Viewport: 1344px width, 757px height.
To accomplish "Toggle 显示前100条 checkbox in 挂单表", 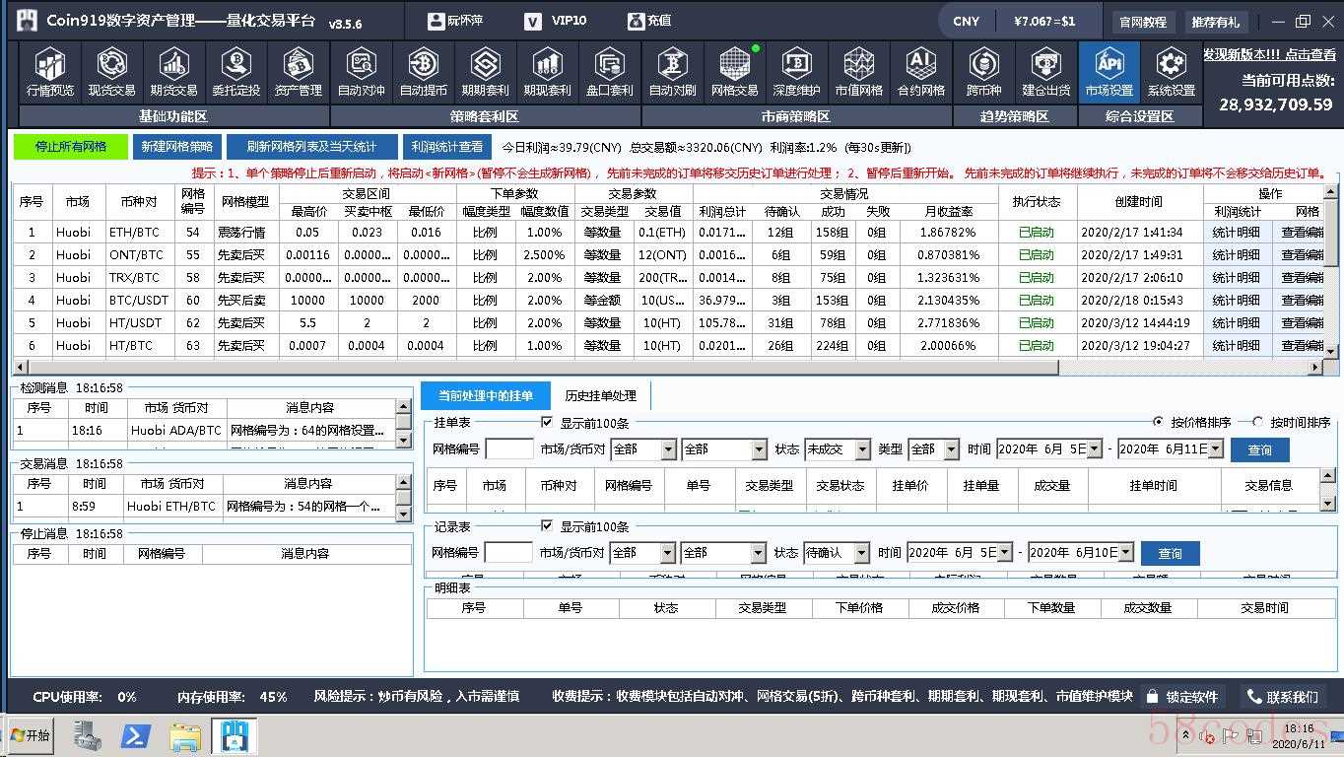I will click(547, 422).
